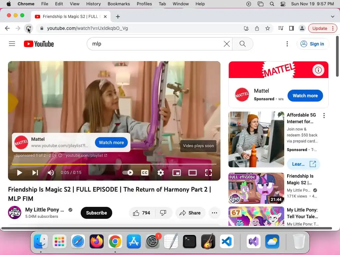340x255 pixels.
Task: Toggle closed captions CC button
Action: (x=145, y=173)
